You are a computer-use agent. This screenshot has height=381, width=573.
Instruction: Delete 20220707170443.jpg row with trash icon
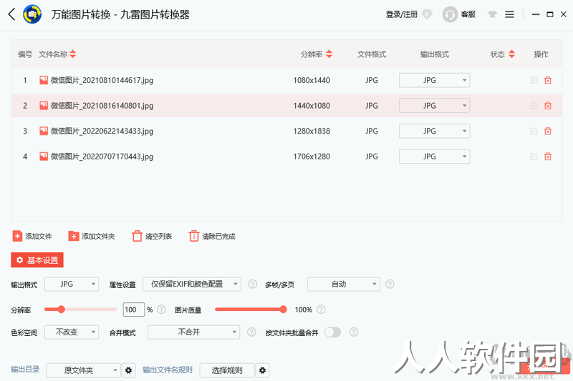tap(547, 157)
